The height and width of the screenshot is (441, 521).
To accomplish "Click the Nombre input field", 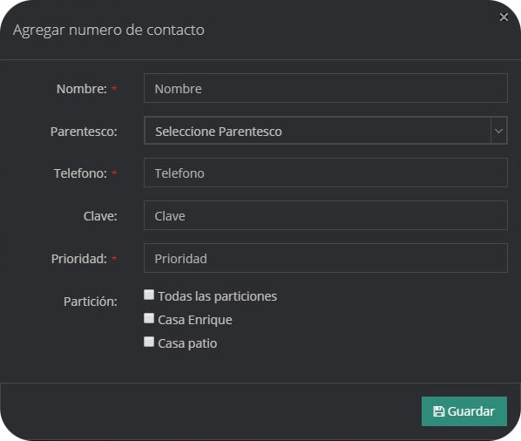I will click(326, 88).
